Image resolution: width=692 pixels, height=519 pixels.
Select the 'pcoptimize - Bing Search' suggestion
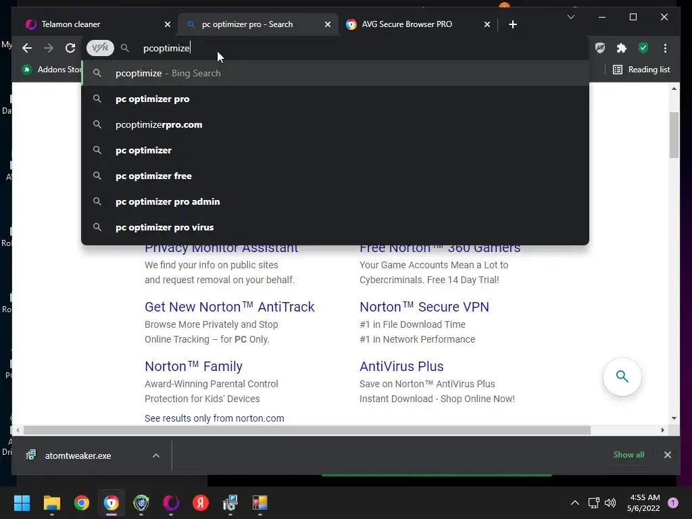click(335, 73)
